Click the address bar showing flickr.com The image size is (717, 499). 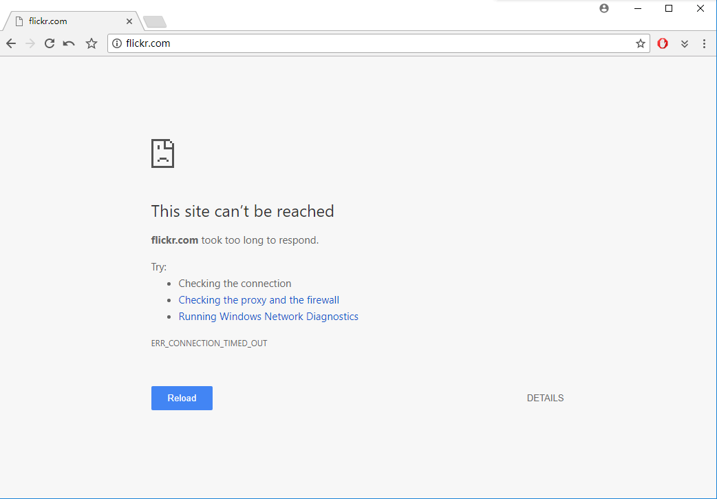coord(378,43)
